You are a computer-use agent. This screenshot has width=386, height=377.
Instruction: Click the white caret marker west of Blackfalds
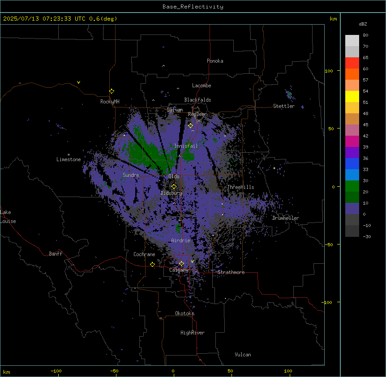click(153, 100)
